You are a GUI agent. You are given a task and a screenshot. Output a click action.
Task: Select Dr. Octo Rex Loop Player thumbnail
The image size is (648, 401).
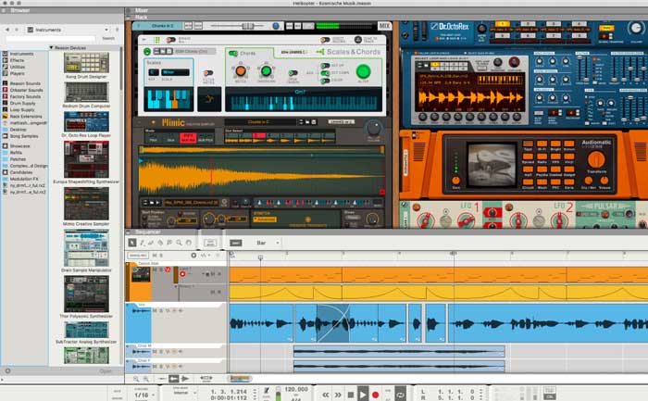[86, 121]
